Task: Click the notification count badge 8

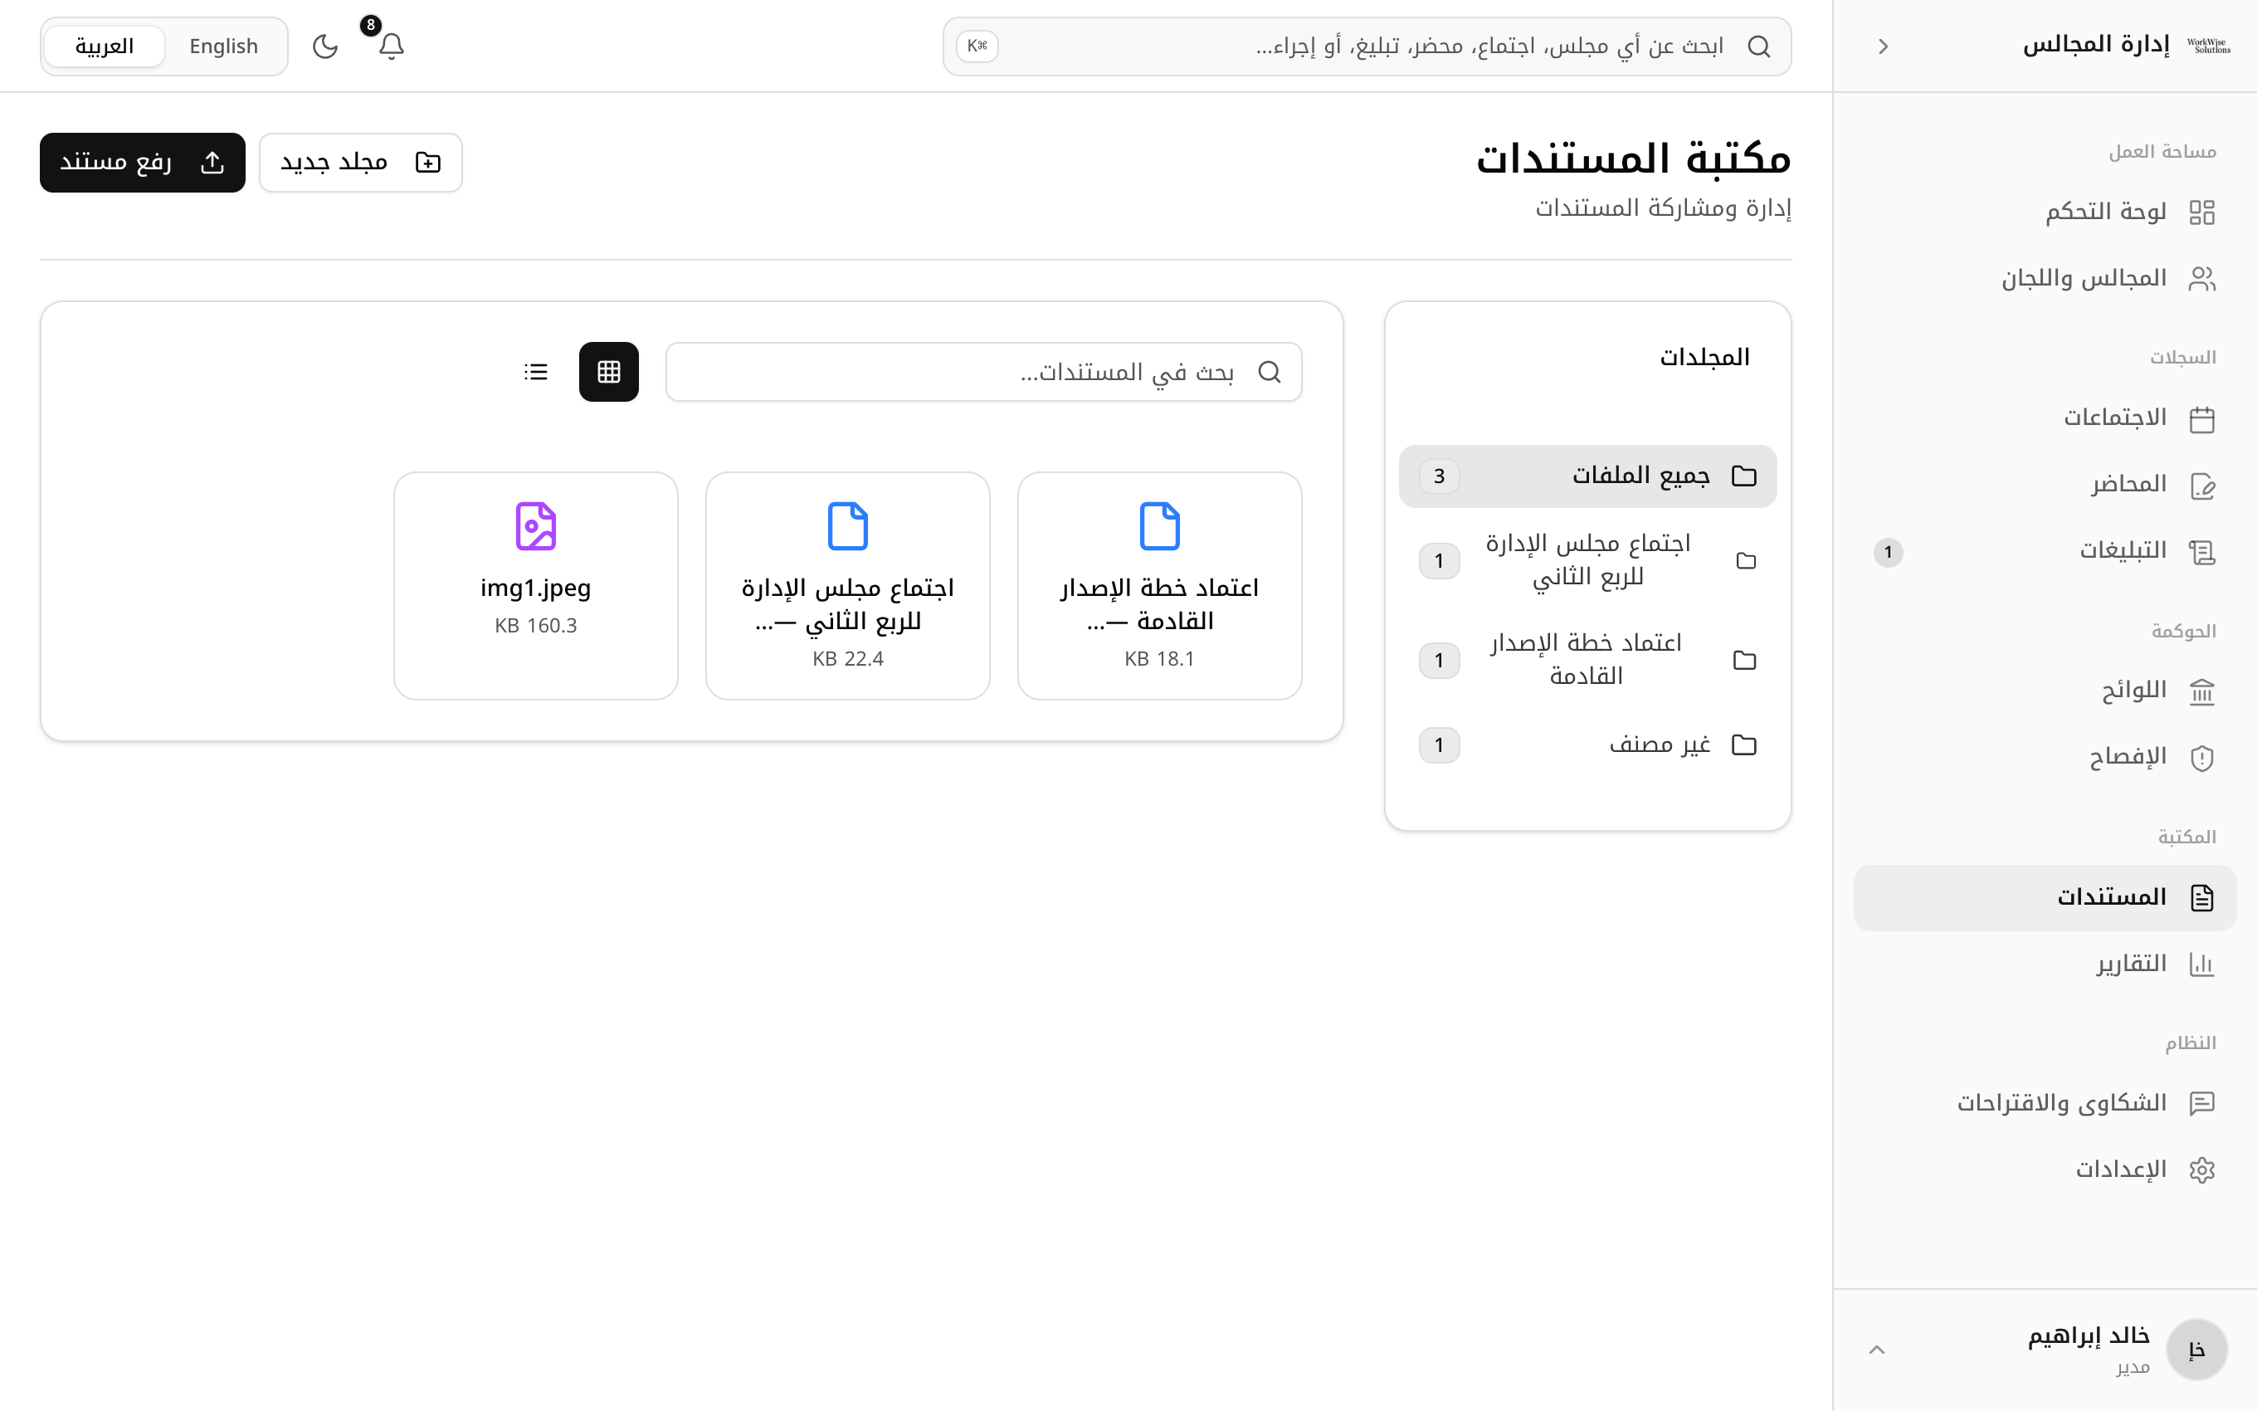Action: click(x=370, y=25)
